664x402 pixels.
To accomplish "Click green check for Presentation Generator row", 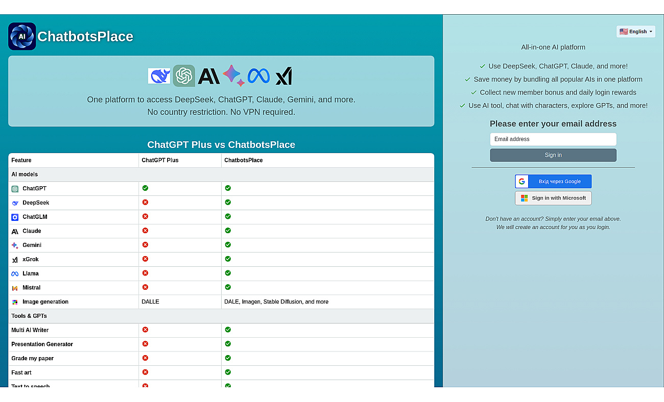I will (x=228, y=344).
